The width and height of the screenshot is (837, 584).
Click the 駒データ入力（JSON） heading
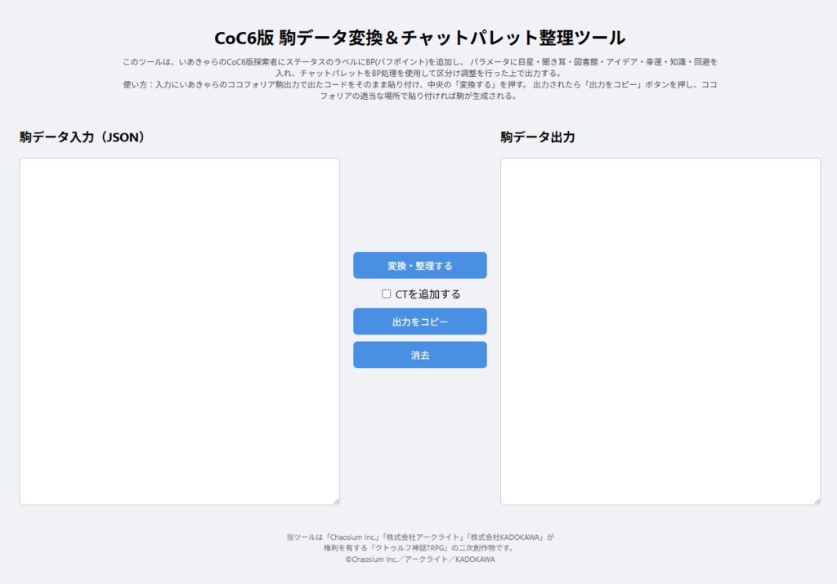point(83,137)
